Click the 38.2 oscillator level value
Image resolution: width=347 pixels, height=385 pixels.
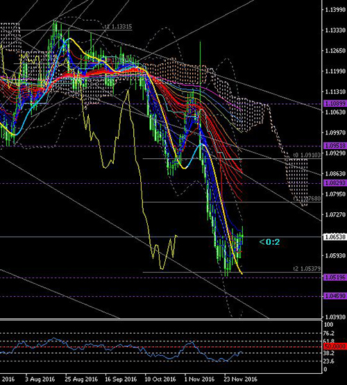coord(330,353)
